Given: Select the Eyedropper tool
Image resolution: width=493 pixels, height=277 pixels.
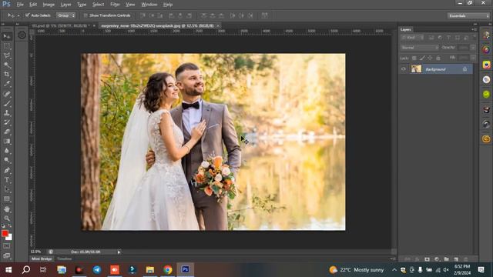Looking at the screenshot, I should point(7,84).
